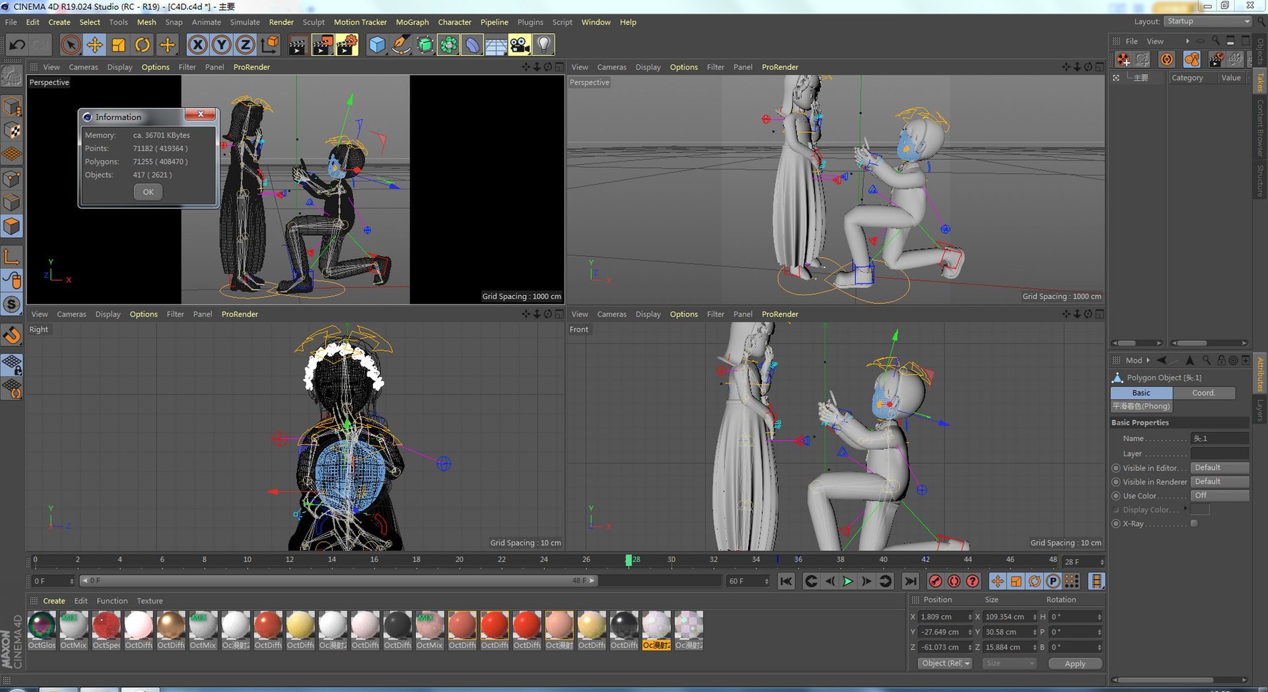The width and height of the screenshot is (1268, 692).
Task: Click frame 28 marker on timeline
Action: click(x=629, y=560)
